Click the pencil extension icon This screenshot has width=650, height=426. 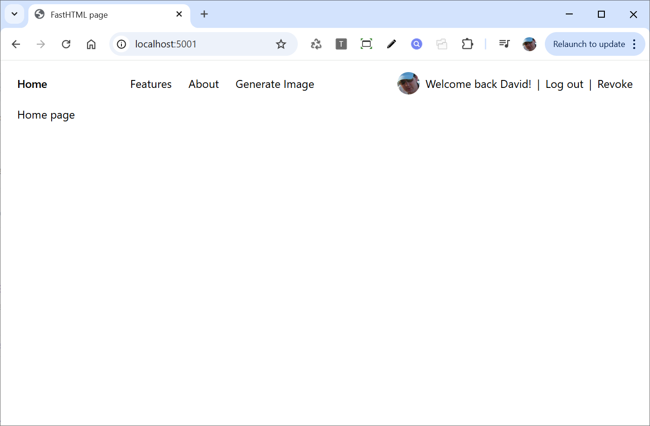[391, 44]
